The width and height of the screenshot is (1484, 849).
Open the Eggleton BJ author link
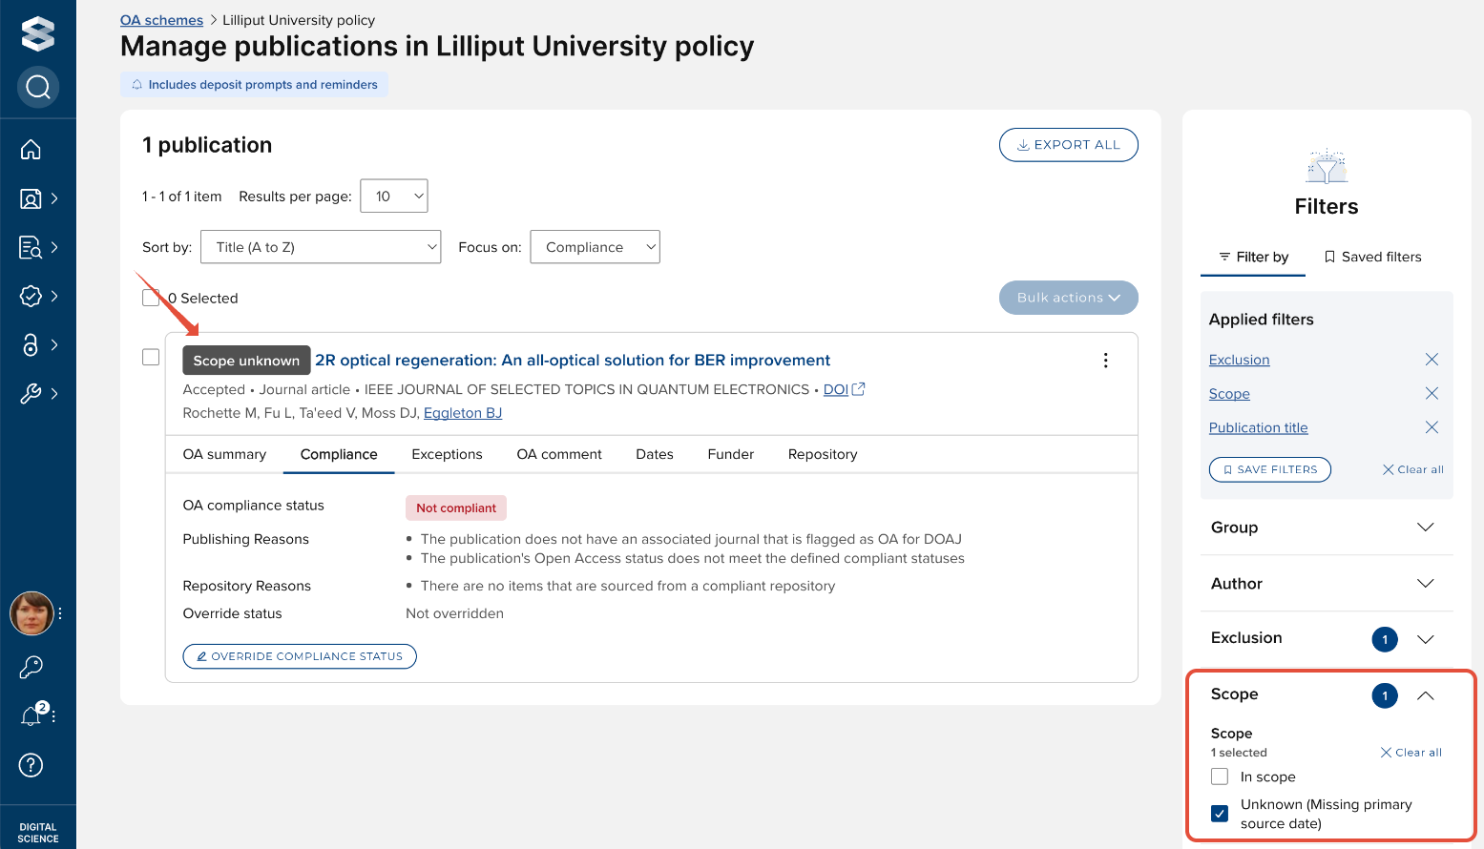(463, 413)
